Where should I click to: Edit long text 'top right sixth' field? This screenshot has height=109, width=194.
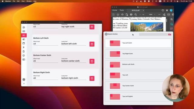click(74, 27)
